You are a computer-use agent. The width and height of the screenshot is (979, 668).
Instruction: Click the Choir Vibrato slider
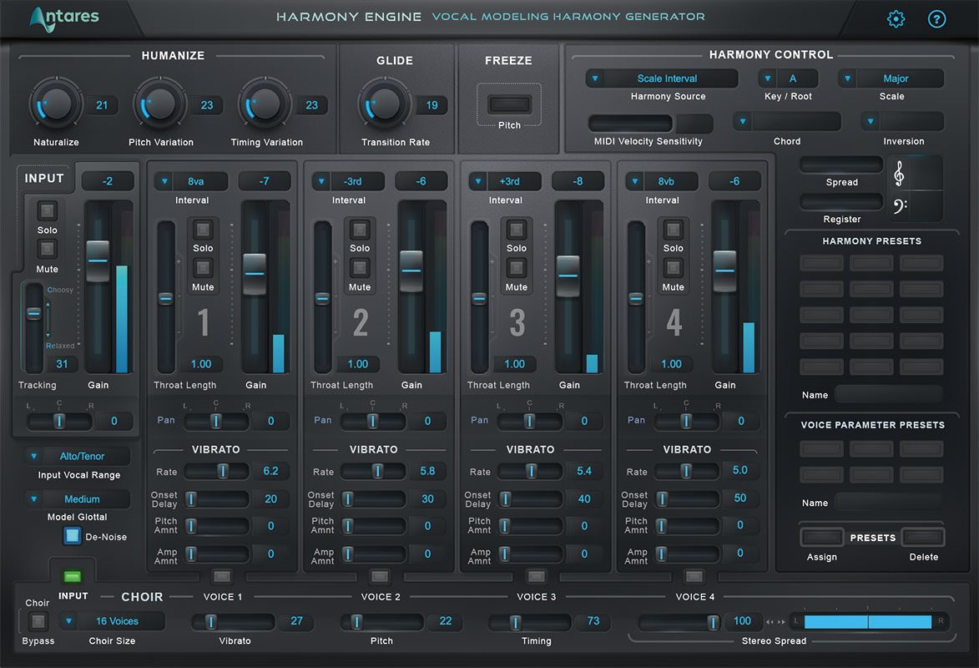pos(232,622)
